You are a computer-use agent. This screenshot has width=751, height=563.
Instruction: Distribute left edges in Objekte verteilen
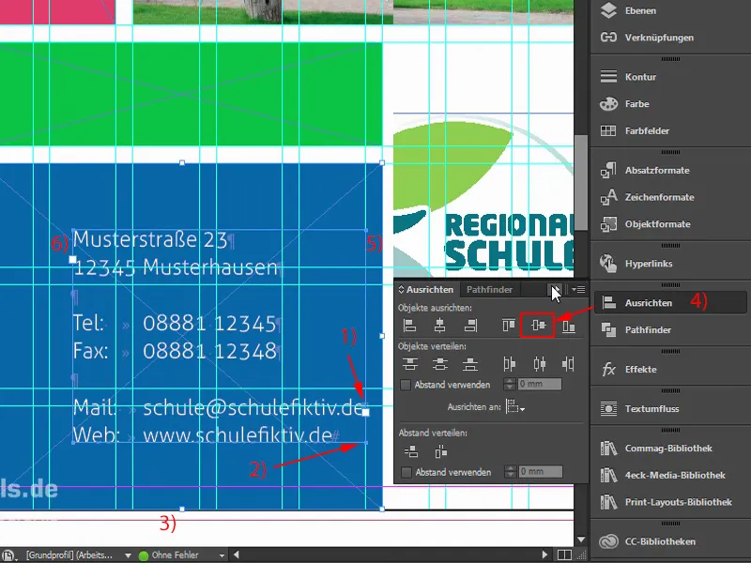coord(509,364)
